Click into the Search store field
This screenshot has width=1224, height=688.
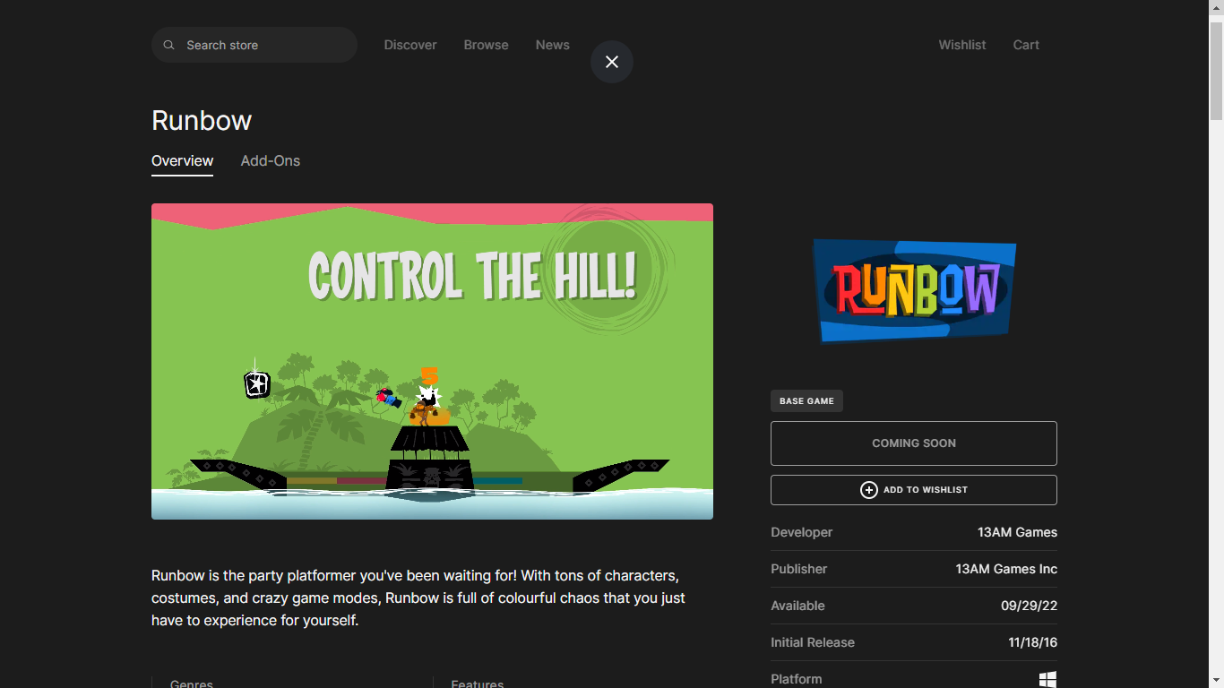[264, 45]
